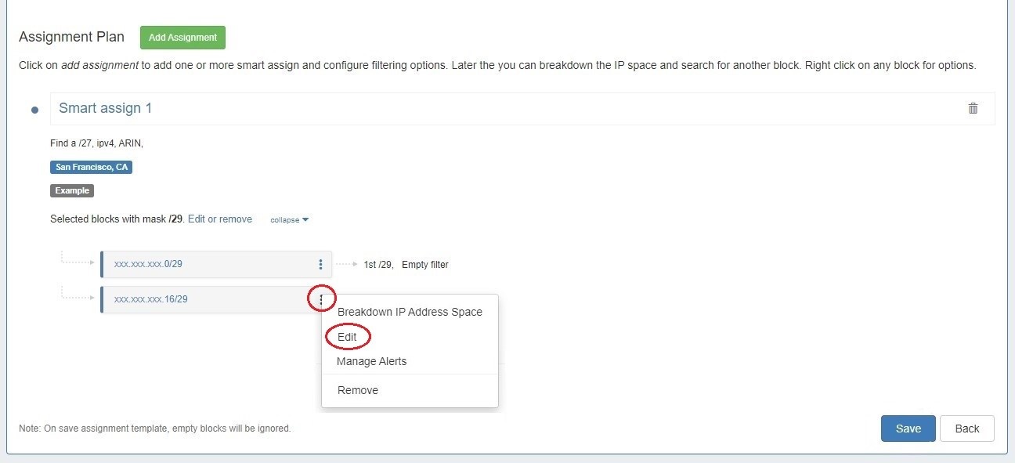Select the gray Example tag
Image resolution: width=1015 pixels, height=463 pixels.
pyautogui.click(x=72, y=190)
